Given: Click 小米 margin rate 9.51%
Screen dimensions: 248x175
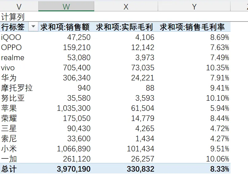Looking at the screenshot, I should point(220,149).
